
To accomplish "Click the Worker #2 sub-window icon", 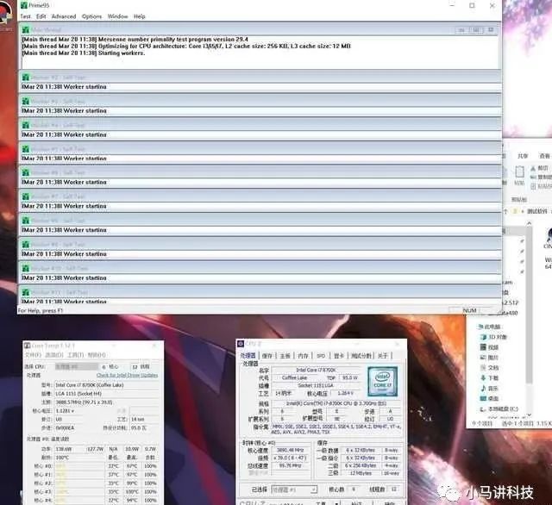I will [26, 78].
